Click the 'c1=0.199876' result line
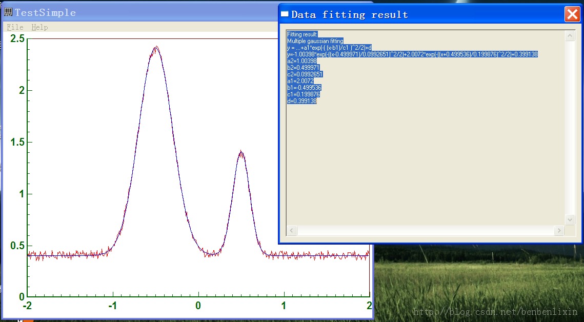 pos(303,94)
